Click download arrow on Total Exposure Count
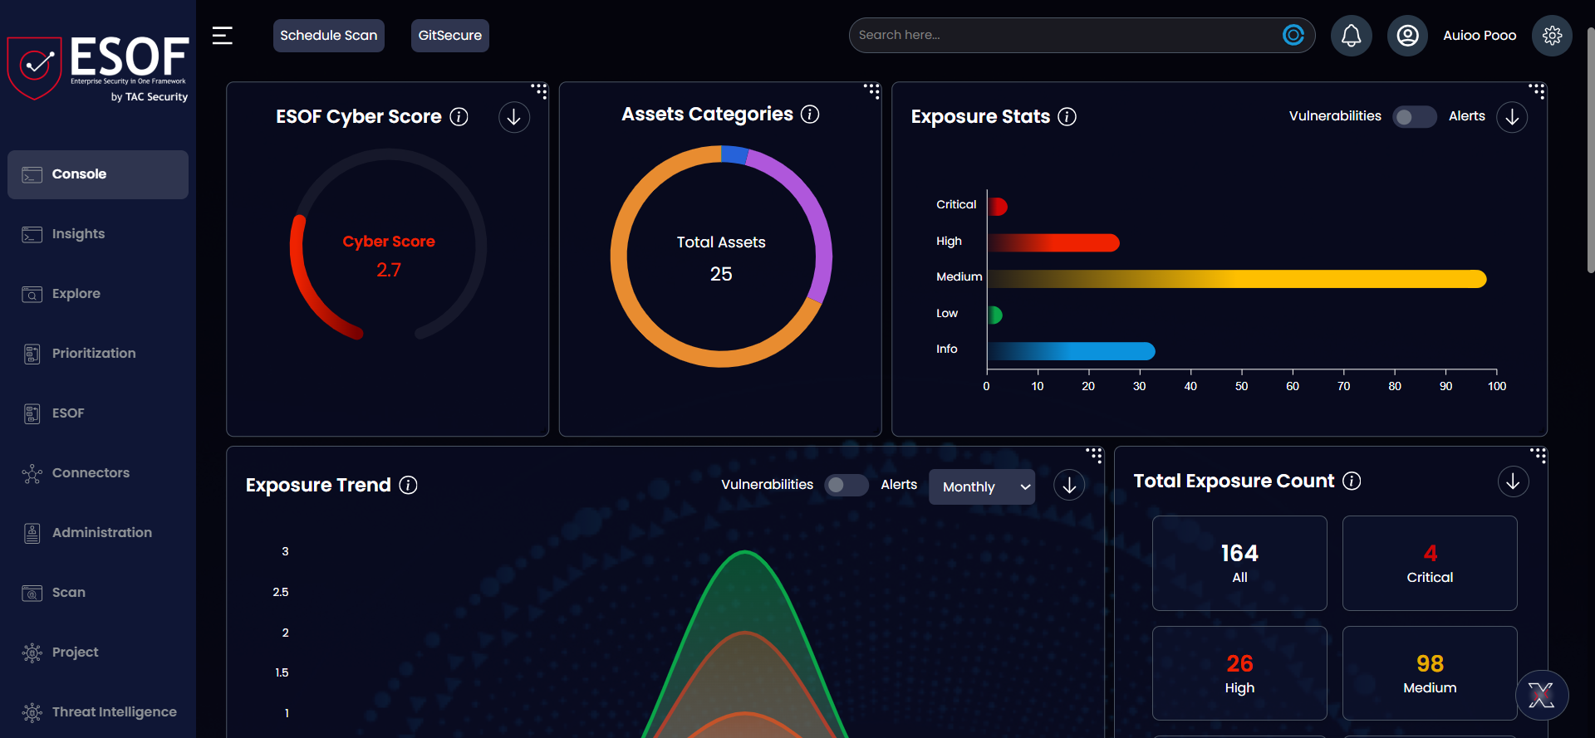The width and height of the screenshot is (1595, 738). [x=1513, y=481]
